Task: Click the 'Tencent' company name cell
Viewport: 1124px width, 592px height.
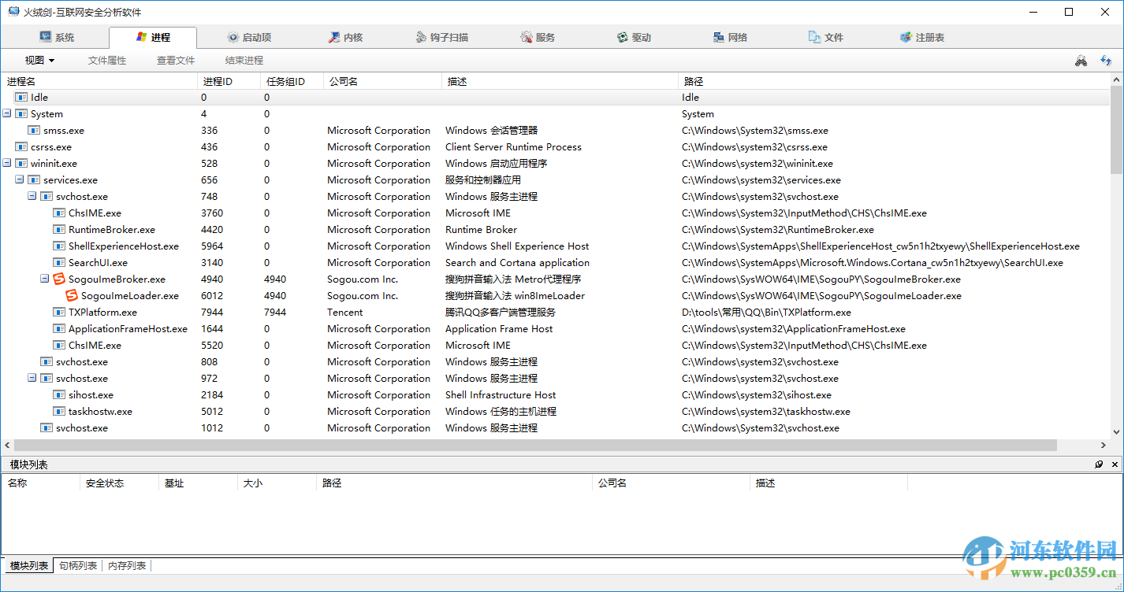Action: tap(345, 313)
